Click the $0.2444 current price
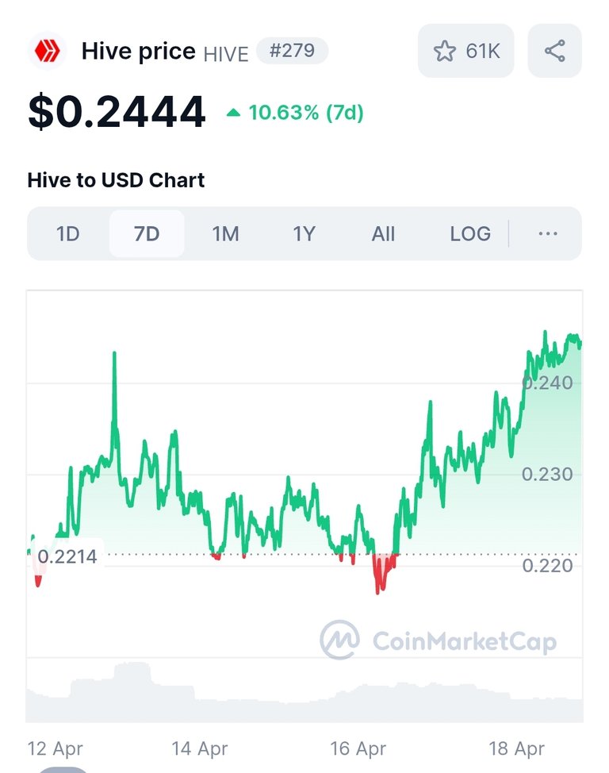This screenshot has height=773, width=609. pos(117,113)
